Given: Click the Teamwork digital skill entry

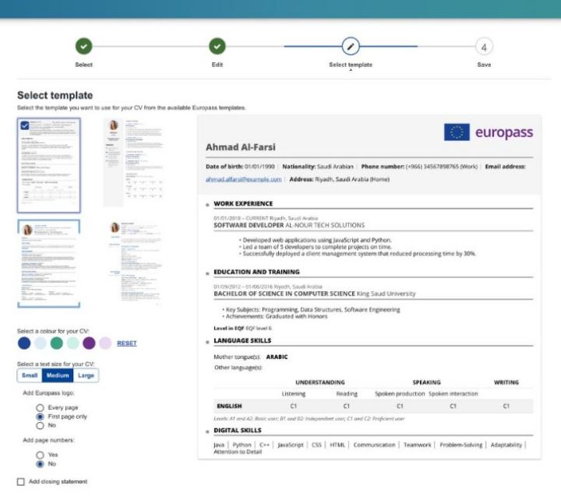Looking at the screenshot, I should (x=417, y=445).
